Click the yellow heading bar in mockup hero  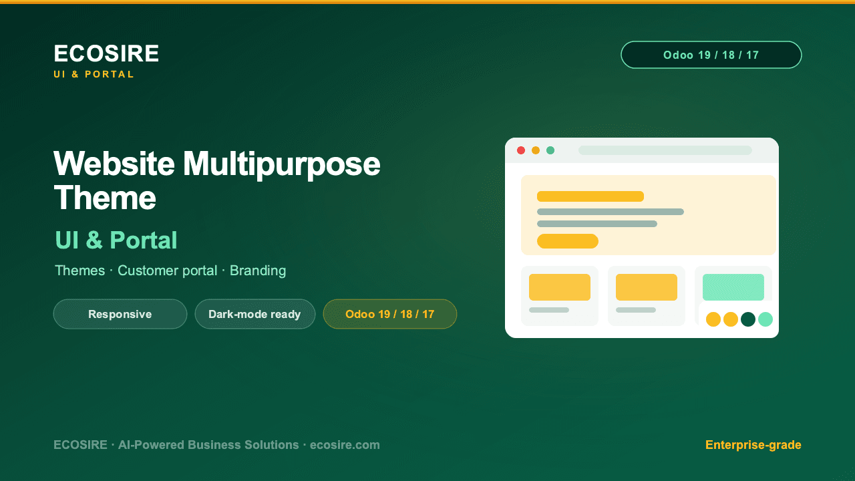click(x=590, y=196)
